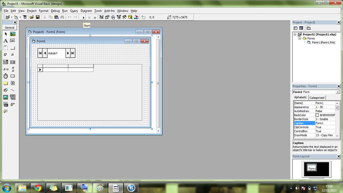
Task: Open Data View Window from toolbar
Action: (x=130, y=17)
